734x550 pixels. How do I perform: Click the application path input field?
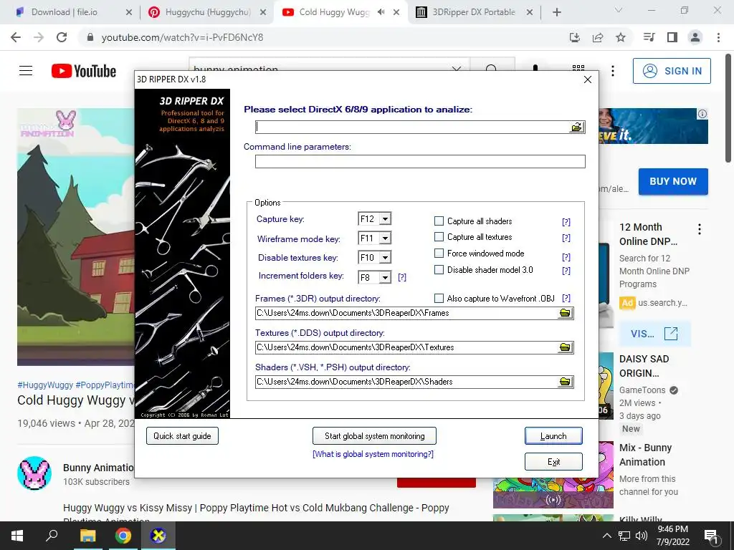click(x=412, y=127)
